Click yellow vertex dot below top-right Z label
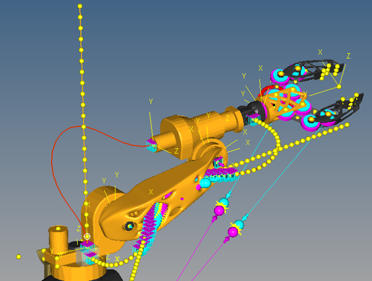This screenshot has height=281, width=372. pos(339,86)
